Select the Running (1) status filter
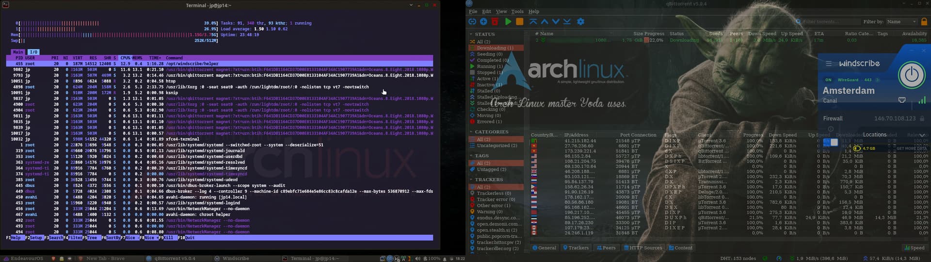Image resolution: width=931 pixels, height=262 pixels. (x=496, y=66)
